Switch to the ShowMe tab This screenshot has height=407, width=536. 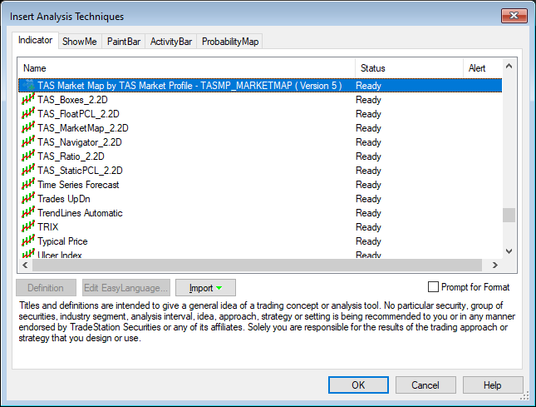80,42
